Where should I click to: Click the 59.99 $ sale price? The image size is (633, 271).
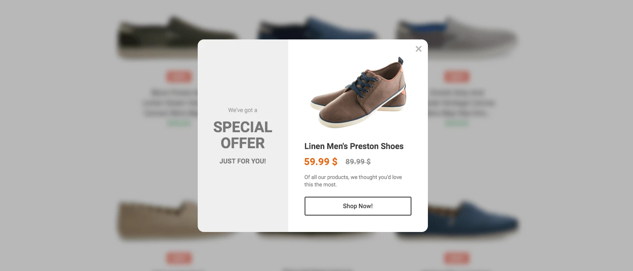click(x=321, y=162)
